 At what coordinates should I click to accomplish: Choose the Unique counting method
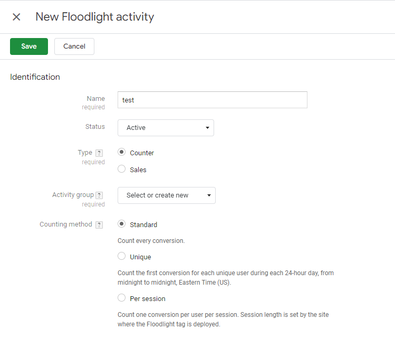coord(122,256)
